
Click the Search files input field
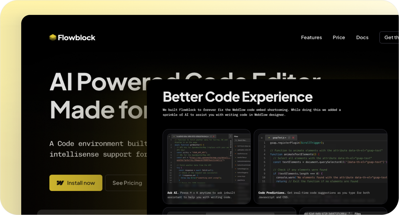pos(242,140)
